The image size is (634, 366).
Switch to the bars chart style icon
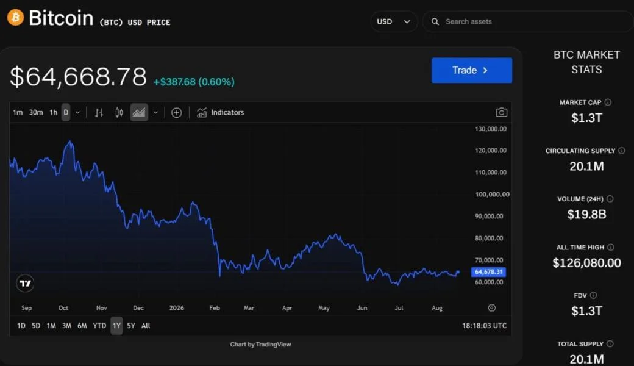[x=99, y=112]
